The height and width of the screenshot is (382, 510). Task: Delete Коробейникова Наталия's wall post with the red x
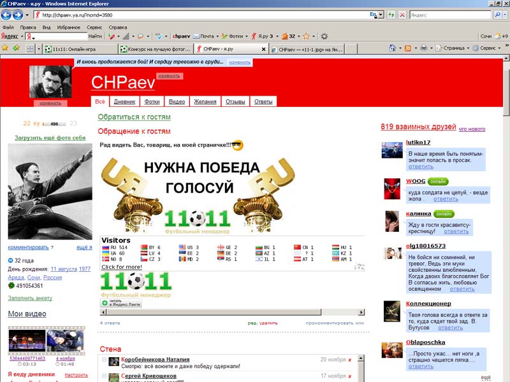point(350,360)
